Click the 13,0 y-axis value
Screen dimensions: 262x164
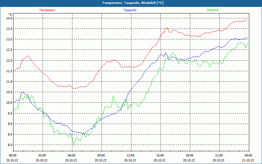pyautogui.click(x=9, y=39)
